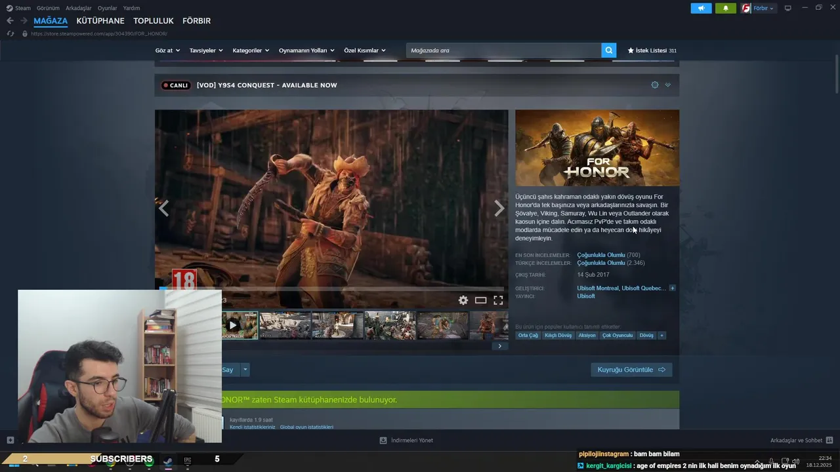Collapse the broadcast panel chevron
Image resolution: width=840 pixels, height=472 pixels.
[668, 85]
